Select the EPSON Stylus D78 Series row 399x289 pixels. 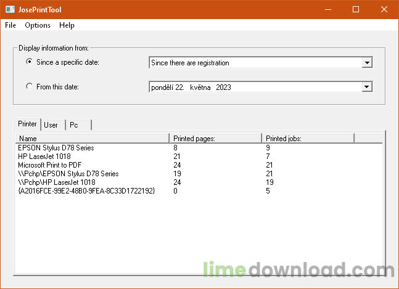[56, 148]
